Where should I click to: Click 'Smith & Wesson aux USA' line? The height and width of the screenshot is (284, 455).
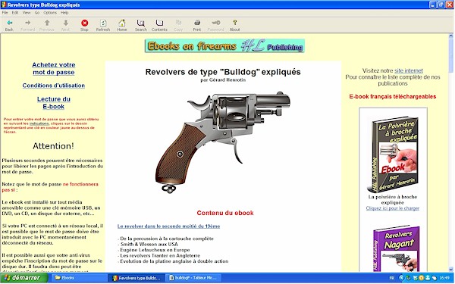[x=149, y=245]
